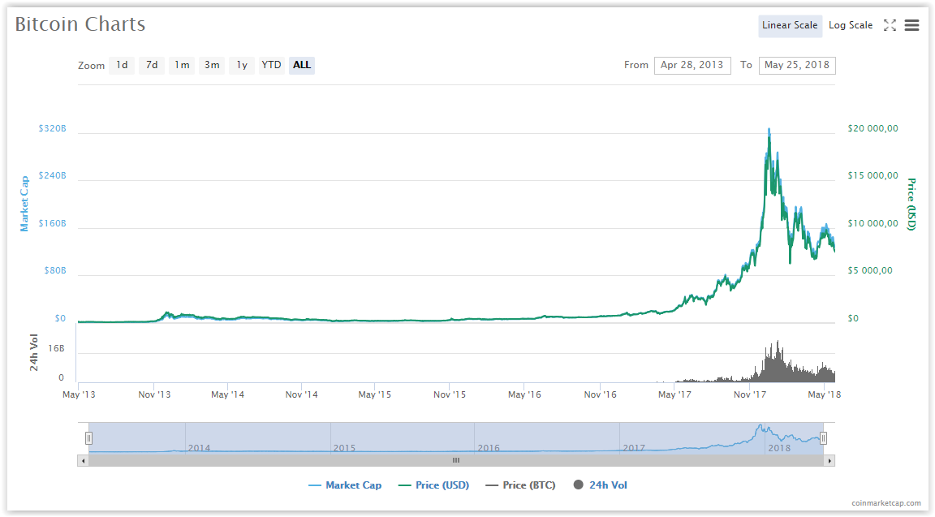Image resolution: width=935 pixels, height=517 pixels.
Task: Click the 2014 label in navigator
Action: [x=199, y=448]
